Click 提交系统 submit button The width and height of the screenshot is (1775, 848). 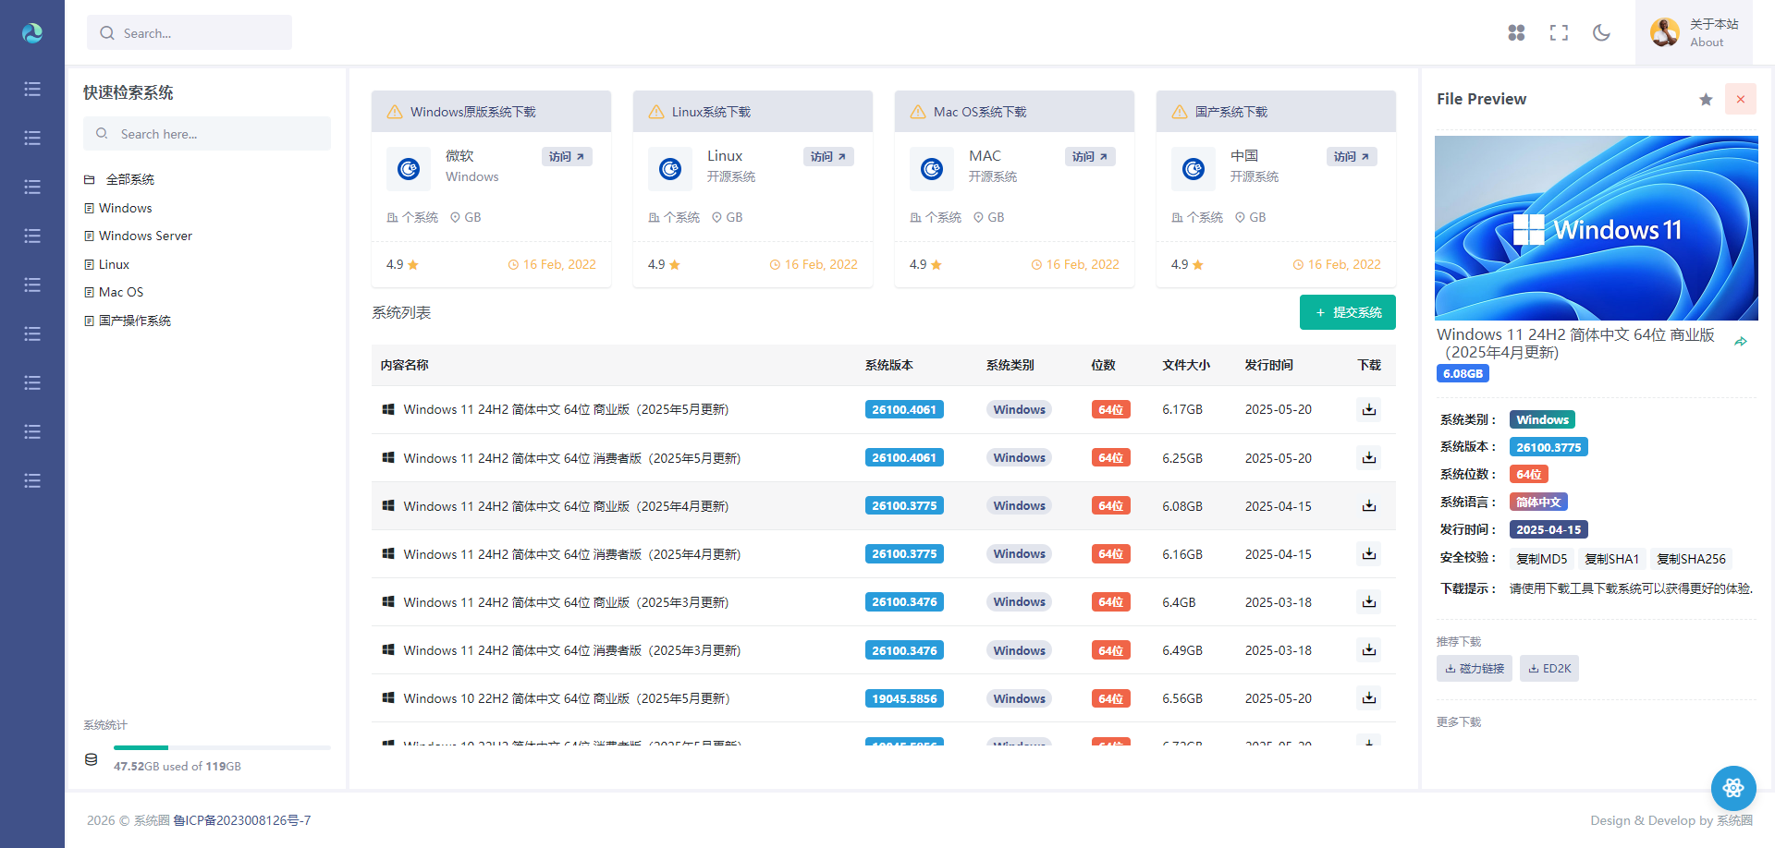point(1347,312)
